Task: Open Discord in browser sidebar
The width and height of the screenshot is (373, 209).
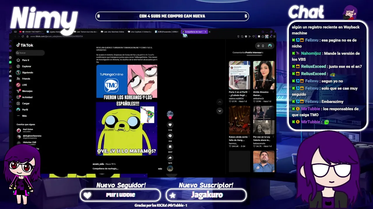Action: [10, 76]
